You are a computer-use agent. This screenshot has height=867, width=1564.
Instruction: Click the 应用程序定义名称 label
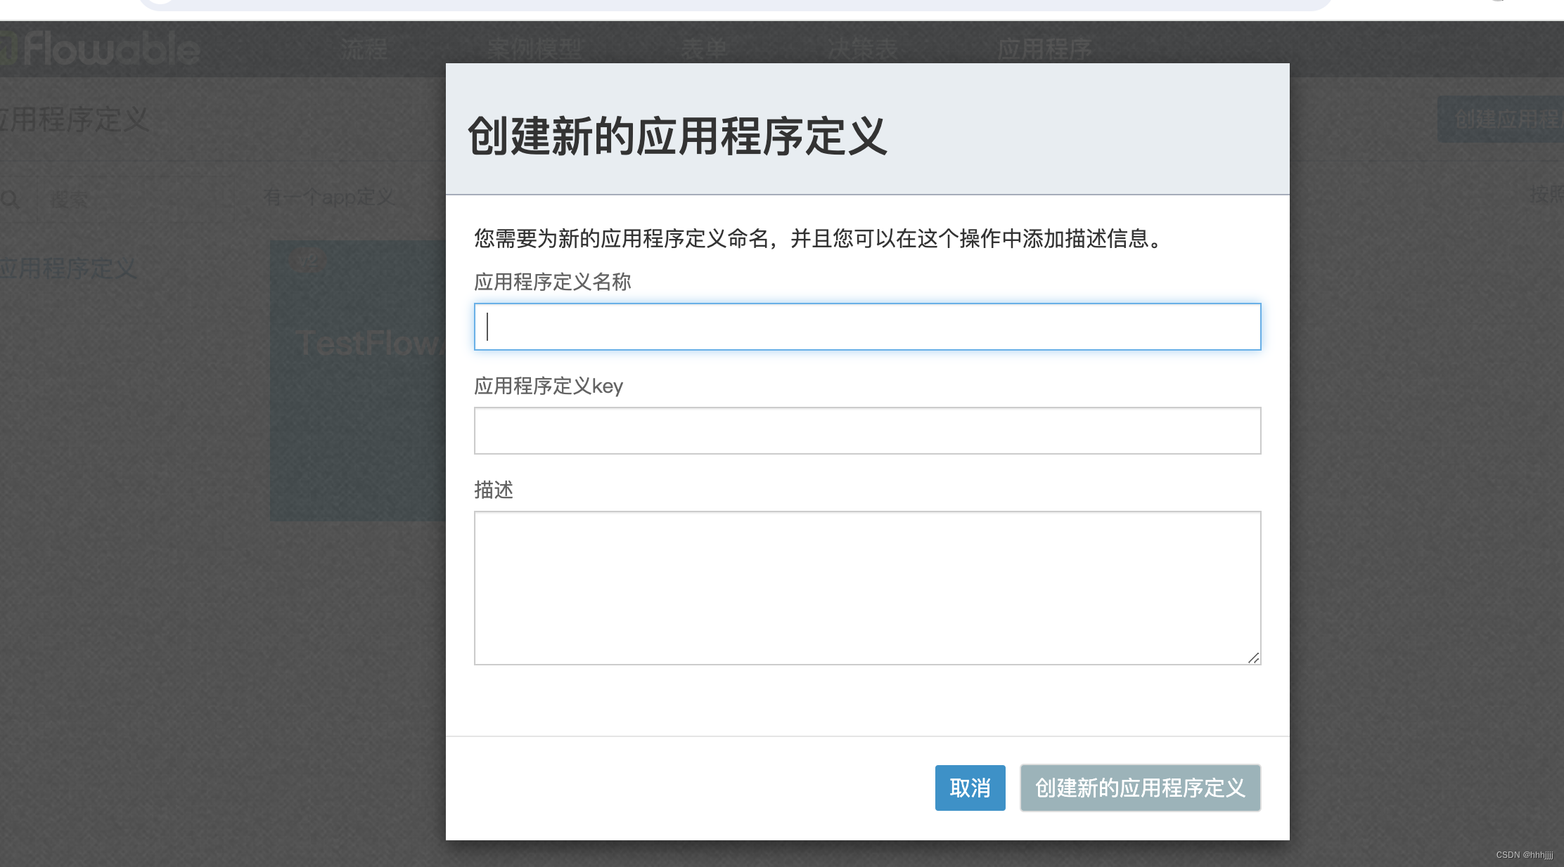(553, 282)
